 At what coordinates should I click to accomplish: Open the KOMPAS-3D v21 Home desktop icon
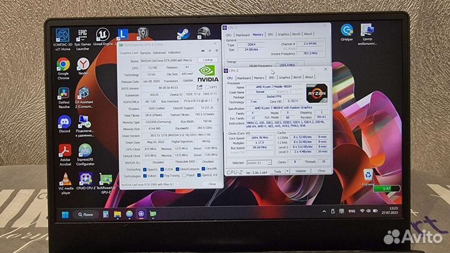[x=62, y=39]
